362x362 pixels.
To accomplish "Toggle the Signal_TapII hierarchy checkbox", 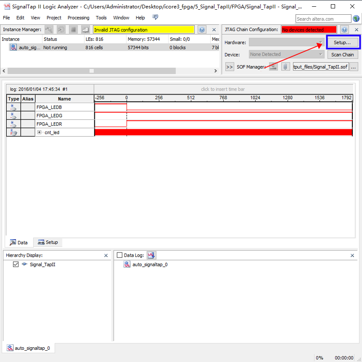I will (16, 264).
